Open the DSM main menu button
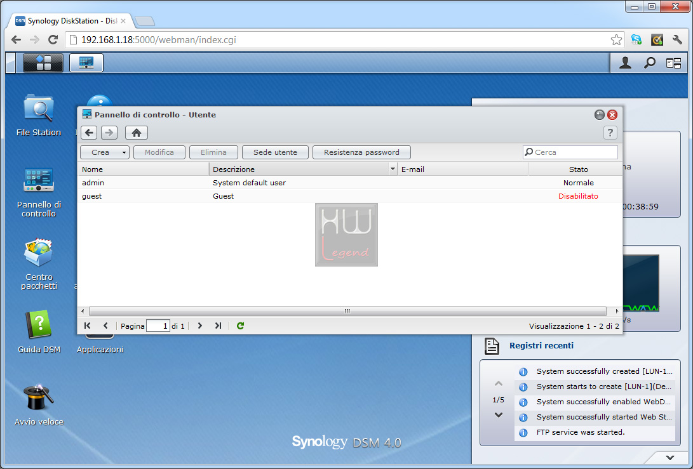Screen dimensions: 693x469 pos(43,63)
